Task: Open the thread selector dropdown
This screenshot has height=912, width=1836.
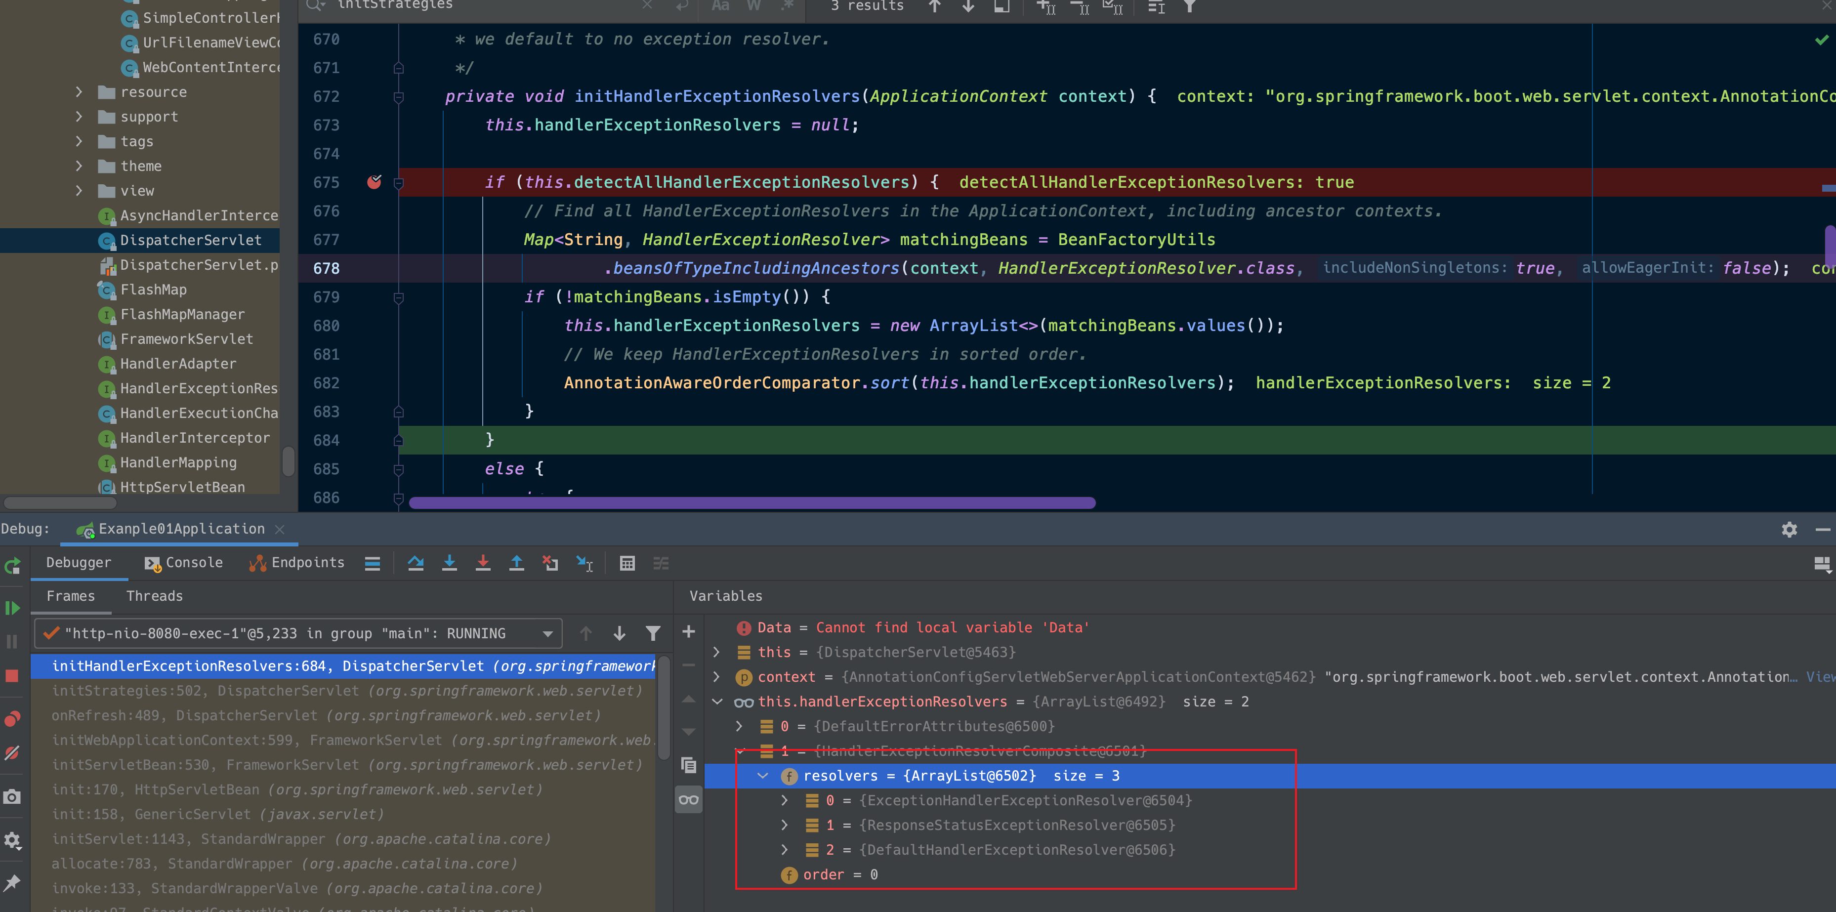Action: click(x=547, y=633)
